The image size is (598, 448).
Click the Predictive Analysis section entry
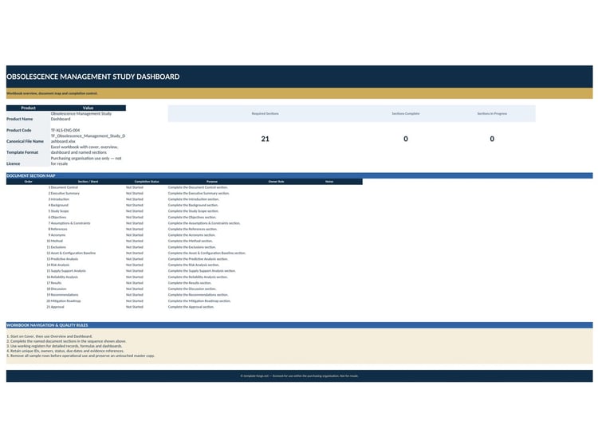tap(64, 259)
